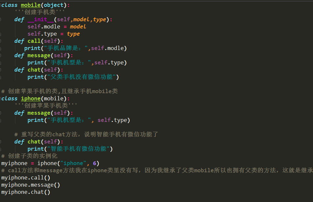This screenshot has height=202, width=313.
Task: Click the 'myiphone.chat()' statement
Action: click(26, 192)
